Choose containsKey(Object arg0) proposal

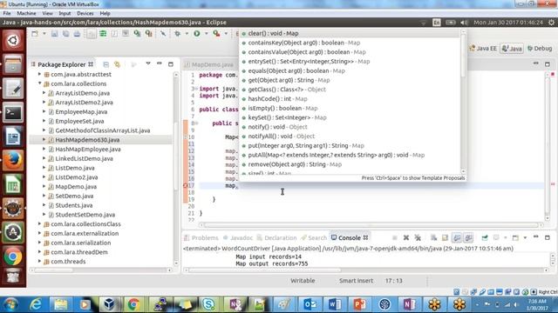(x=350, y=43)
